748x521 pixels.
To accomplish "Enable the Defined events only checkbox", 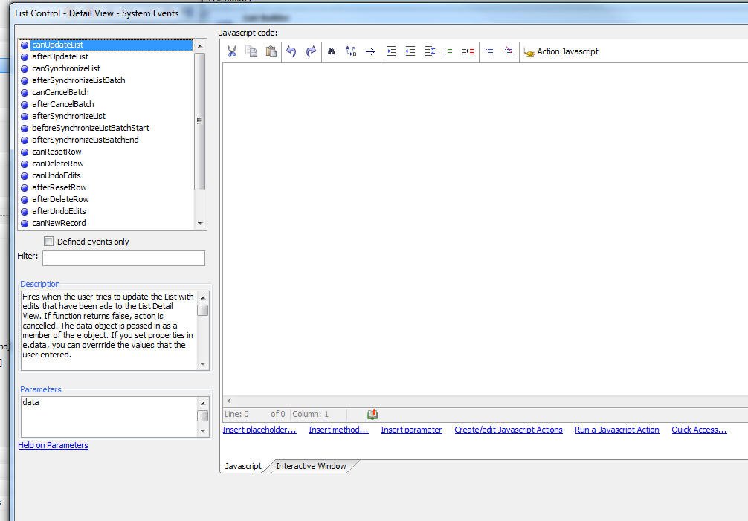I will (49, 242).
